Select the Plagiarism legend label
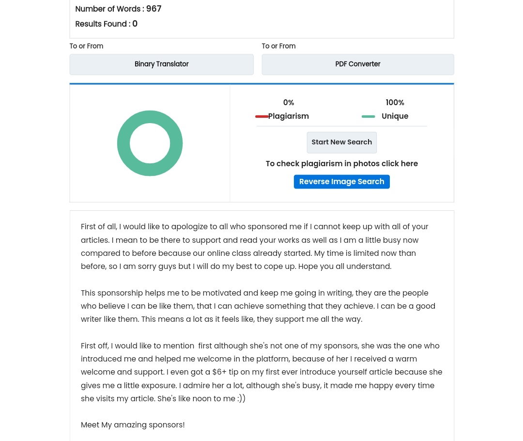This screenshot has height=441, width=523. point(289,116)
